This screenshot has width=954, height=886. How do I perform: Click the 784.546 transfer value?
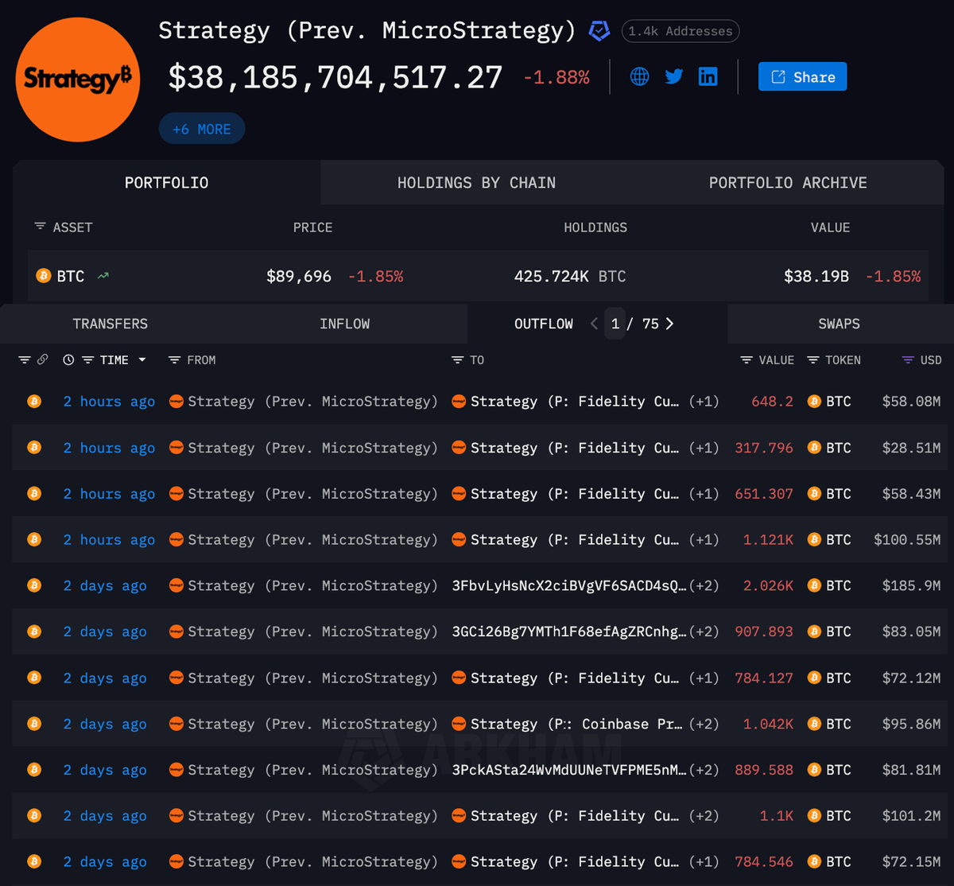764,862
